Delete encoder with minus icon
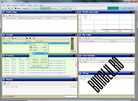This screenshot has height=101, width=138. (16, 38)
